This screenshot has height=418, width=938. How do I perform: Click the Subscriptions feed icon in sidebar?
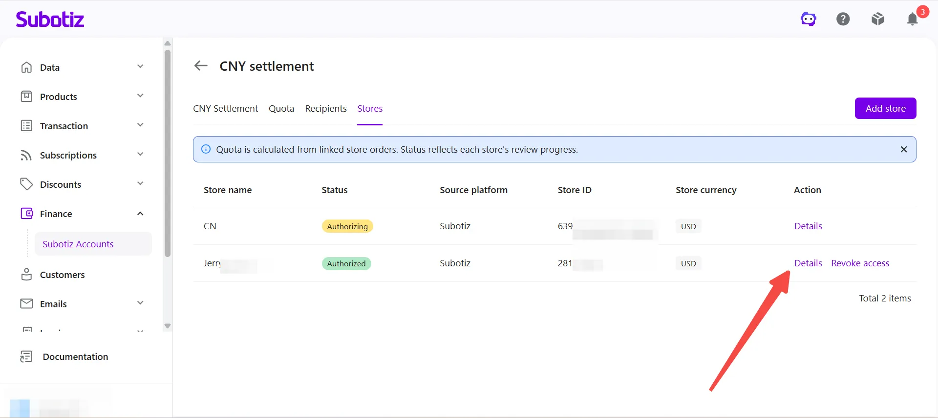pyautogui.click(x=26, y=155)
